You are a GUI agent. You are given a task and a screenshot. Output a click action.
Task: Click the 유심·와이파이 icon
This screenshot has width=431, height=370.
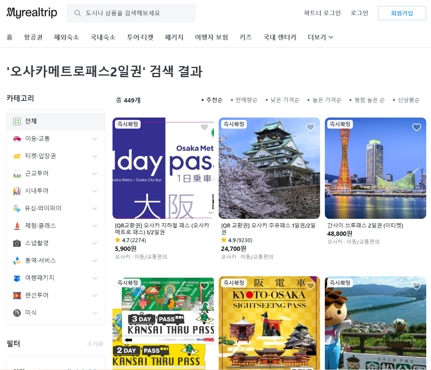point(17,208)
